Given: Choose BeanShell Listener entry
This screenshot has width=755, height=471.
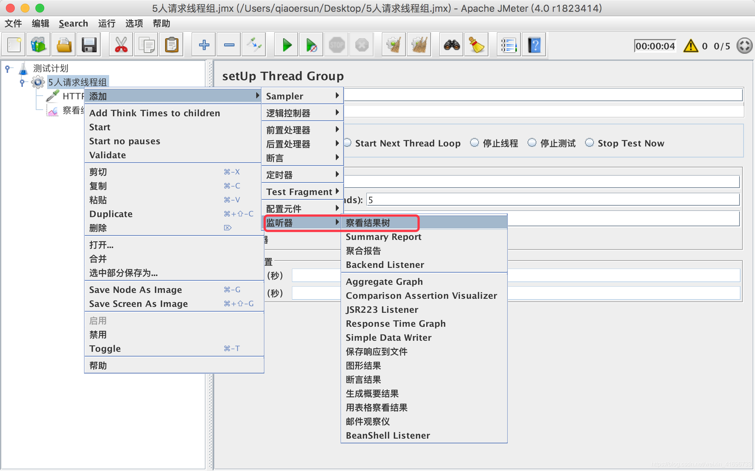Looking at the screenshot, I should point(424,435).
